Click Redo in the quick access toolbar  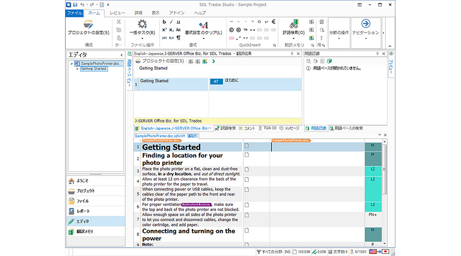[x=92, y=5]
